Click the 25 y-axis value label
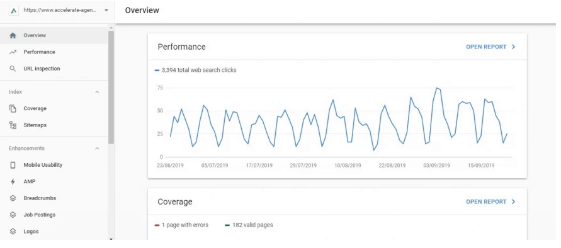This screenshot has height=248, width=561. tap(159, 134)
